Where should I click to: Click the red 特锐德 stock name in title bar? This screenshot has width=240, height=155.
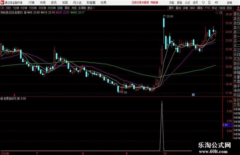point(154,3)
